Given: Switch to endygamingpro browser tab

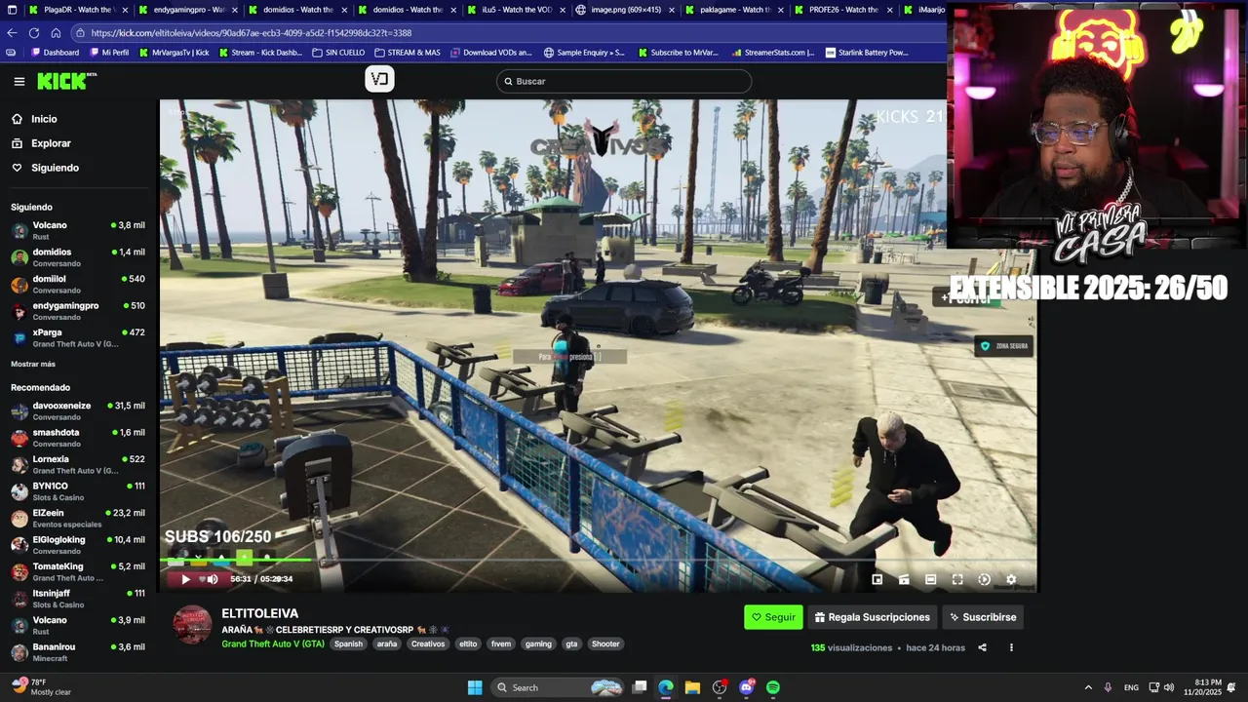Looking at the screenshot, I should click(x=188, y=10).
